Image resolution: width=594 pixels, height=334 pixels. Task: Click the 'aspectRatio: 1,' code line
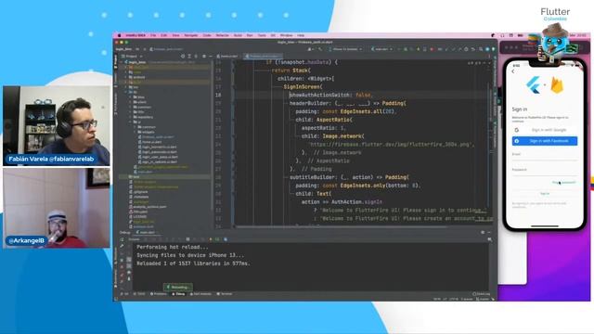pos(324,128)
